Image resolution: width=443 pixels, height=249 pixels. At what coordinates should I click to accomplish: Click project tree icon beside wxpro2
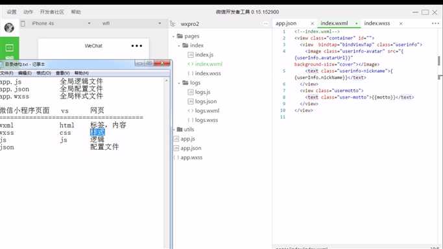coord(173,24)
